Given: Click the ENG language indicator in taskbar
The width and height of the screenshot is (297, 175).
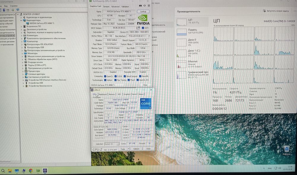Looking at the screenshot, I should click(x=270, y=168).
